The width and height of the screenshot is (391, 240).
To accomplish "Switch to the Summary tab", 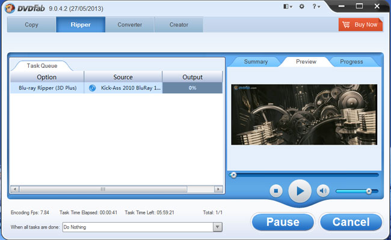I will (256, 62).
